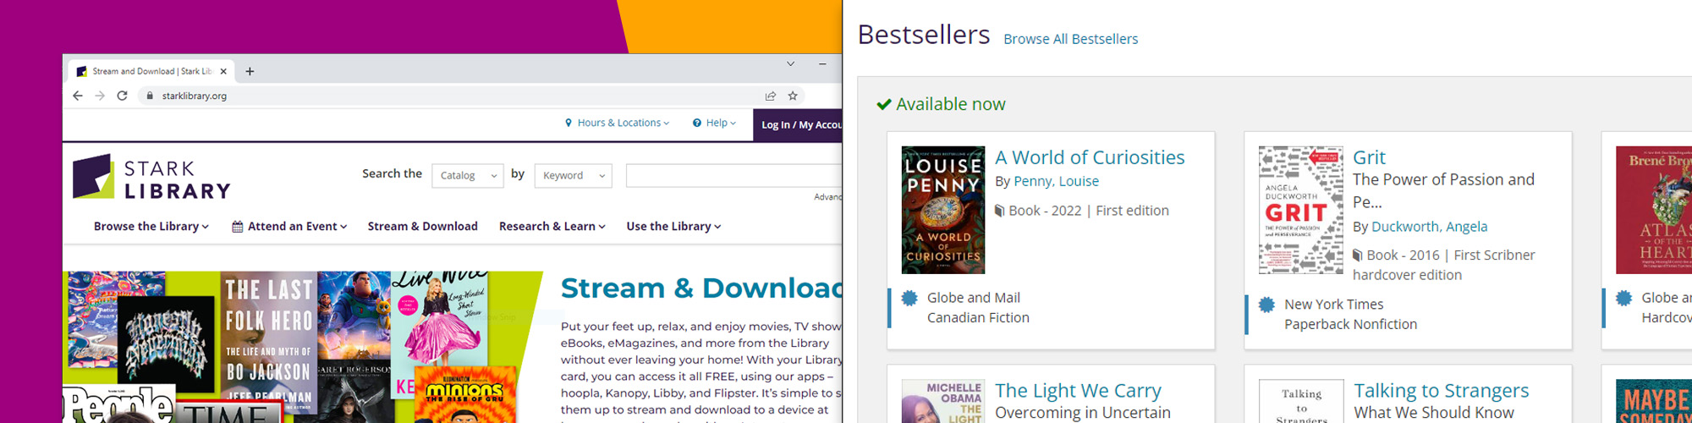Click the New York Times Paperback Nonfiction text
1692x423 pixels.
click(x=1350, y=315)
